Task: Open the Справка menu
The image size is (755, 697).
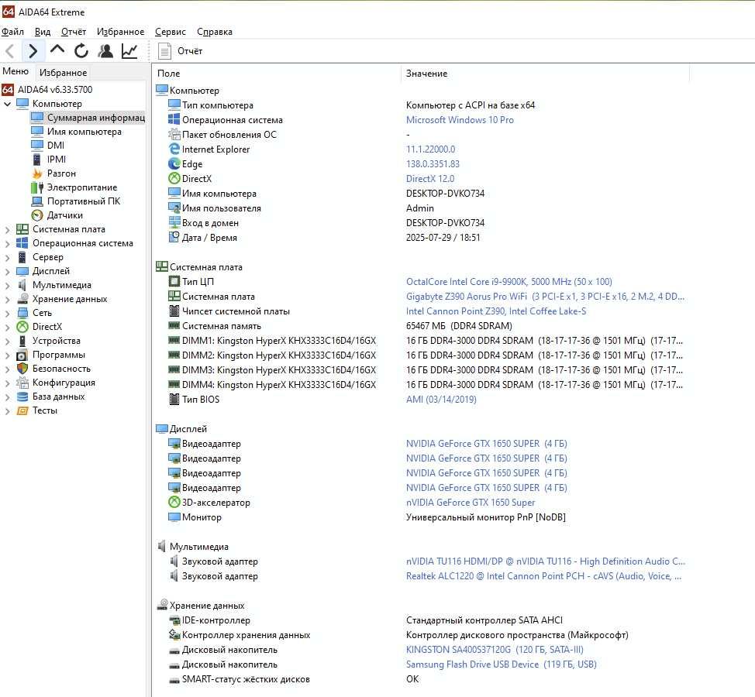Action: 214,32
